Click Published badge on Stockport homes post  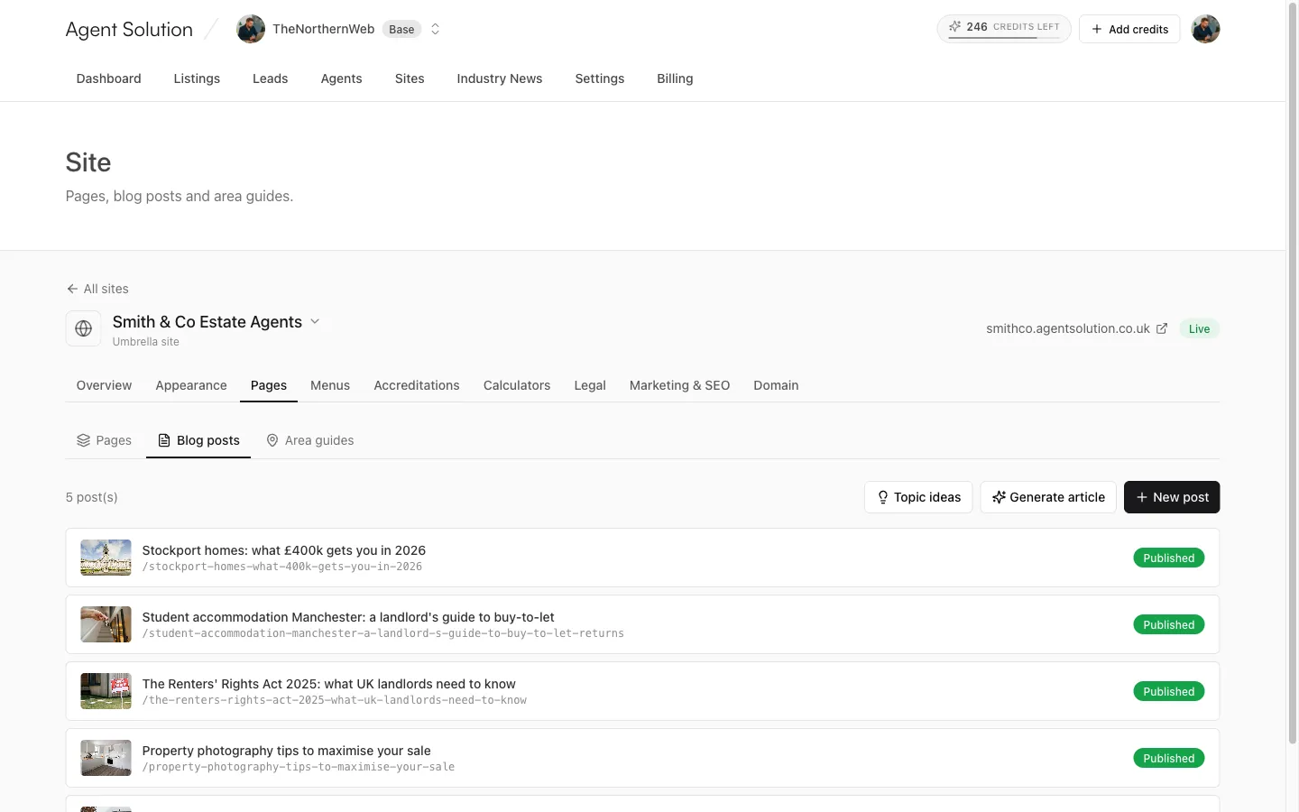[x=1169, y=558]
